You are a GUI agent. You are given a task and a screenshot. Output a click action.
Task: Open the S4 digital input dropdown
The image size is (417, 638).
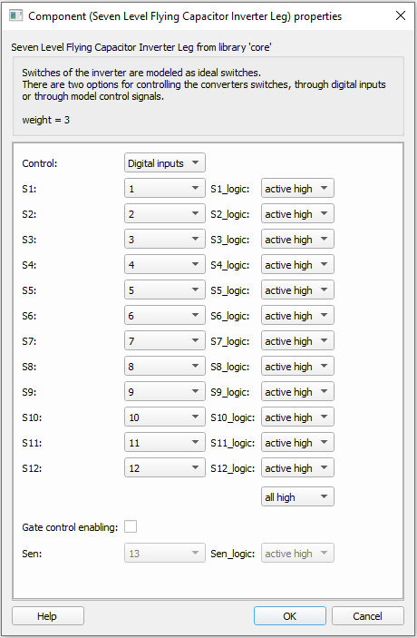coord(165,264)
